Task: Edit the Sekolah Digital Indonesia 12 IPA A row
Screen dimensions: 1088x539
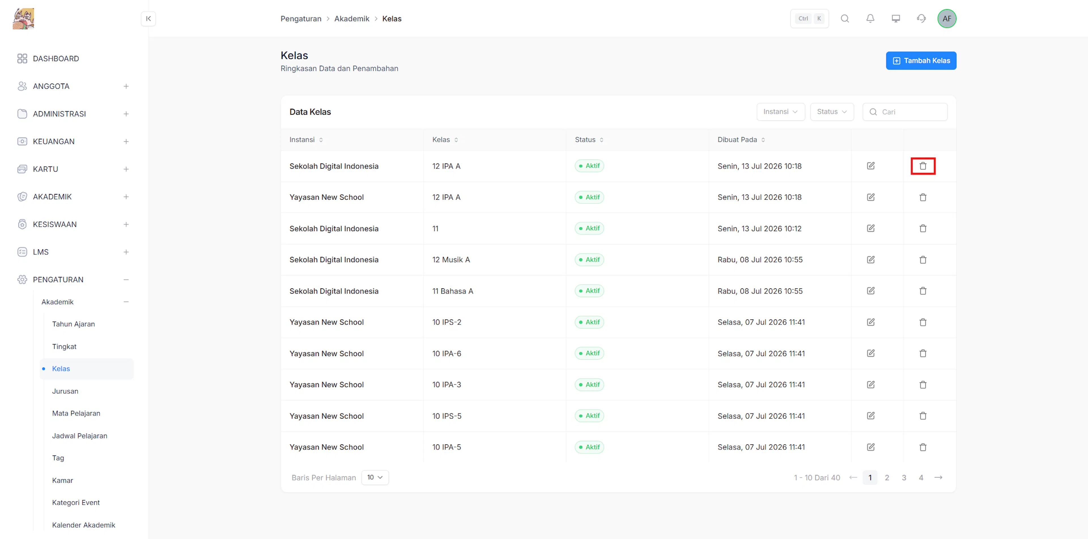Action: 870,166
